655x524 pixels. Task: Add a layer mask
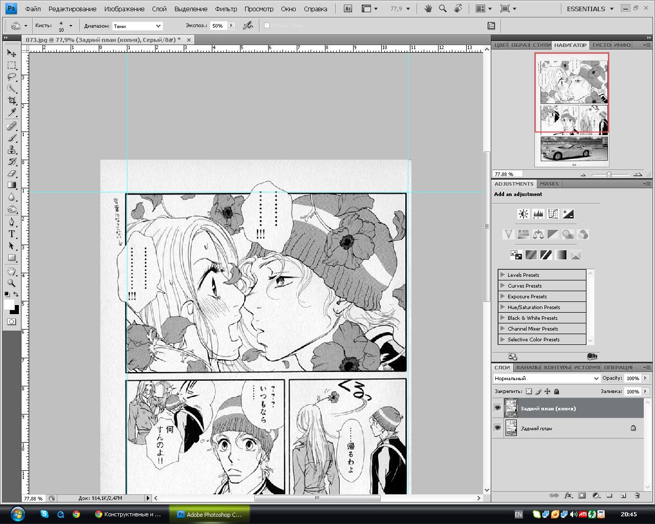point(582,495)
